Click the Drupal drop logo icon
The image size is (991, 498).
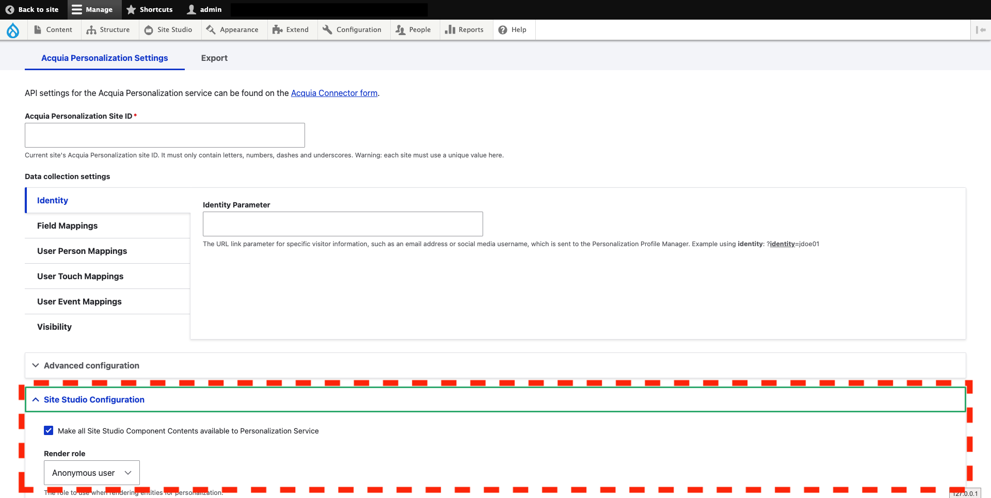point(13,30)
